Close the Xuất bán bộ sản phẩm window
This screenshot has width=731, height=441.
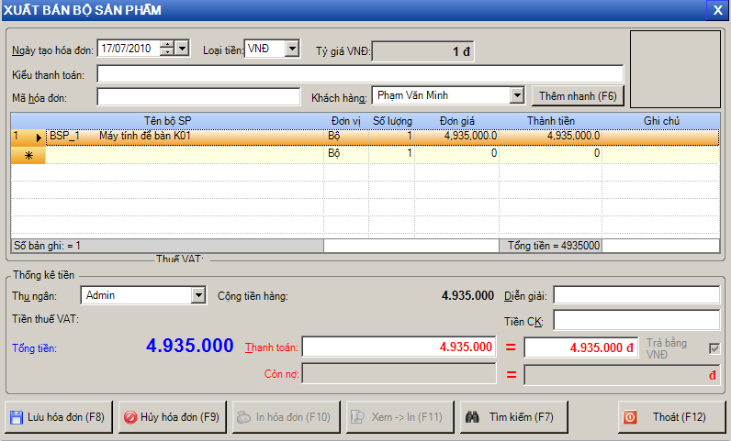coord(717,10)
